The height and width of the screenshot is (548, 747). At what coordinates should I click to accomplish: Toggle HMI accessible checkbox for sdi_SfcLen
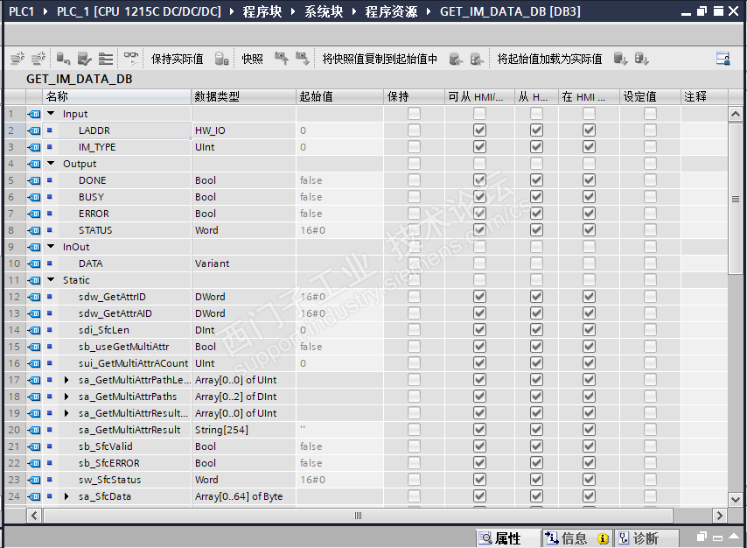point(479,330)
